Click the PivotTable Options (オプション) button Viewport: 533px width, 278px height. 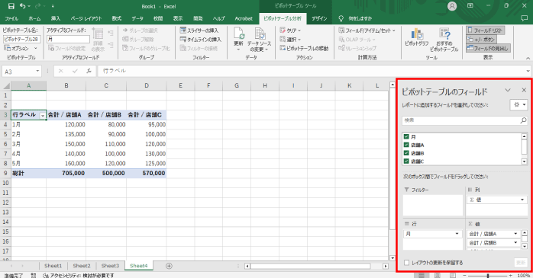click(x=21, y=48)
